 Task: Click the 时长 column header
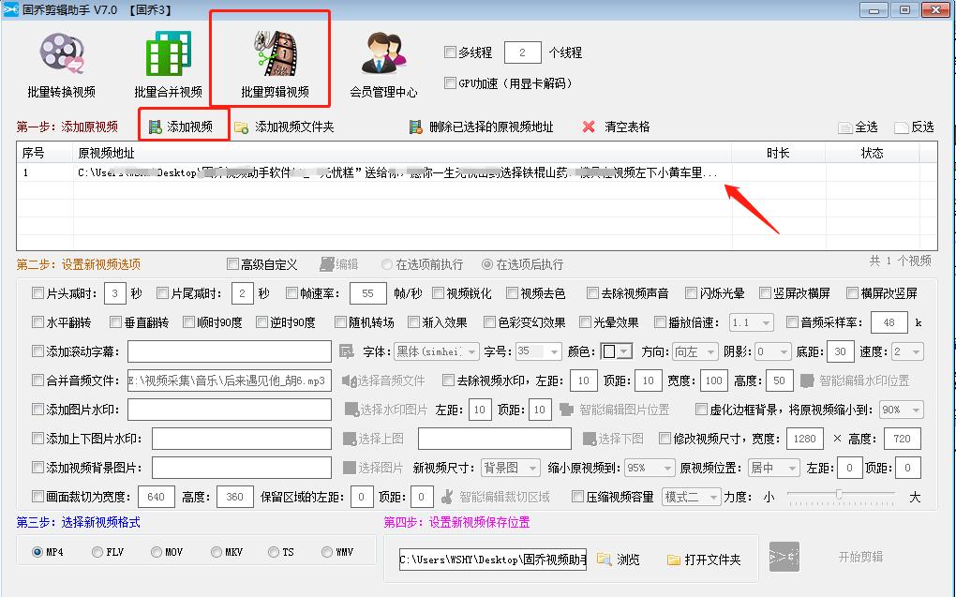778,153
